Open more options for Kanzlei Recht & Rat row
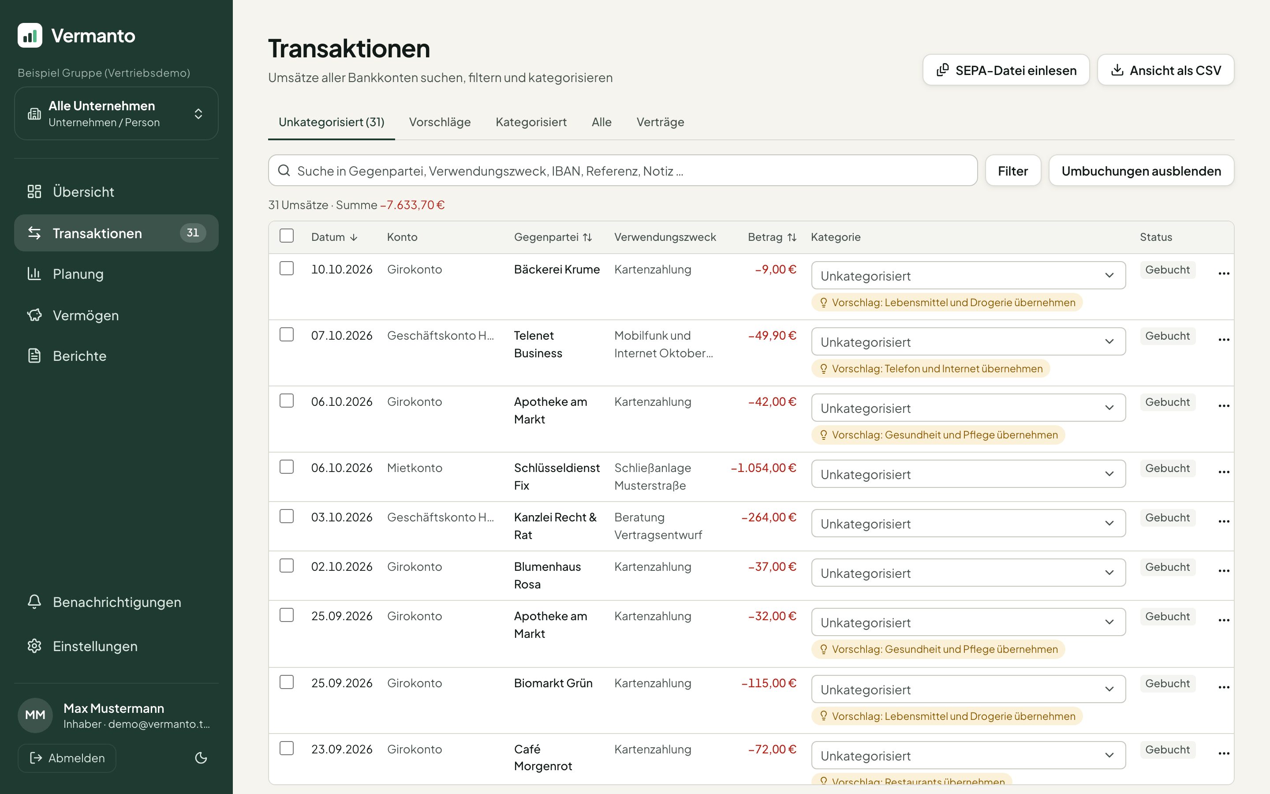 click(x=1224, y=521)
